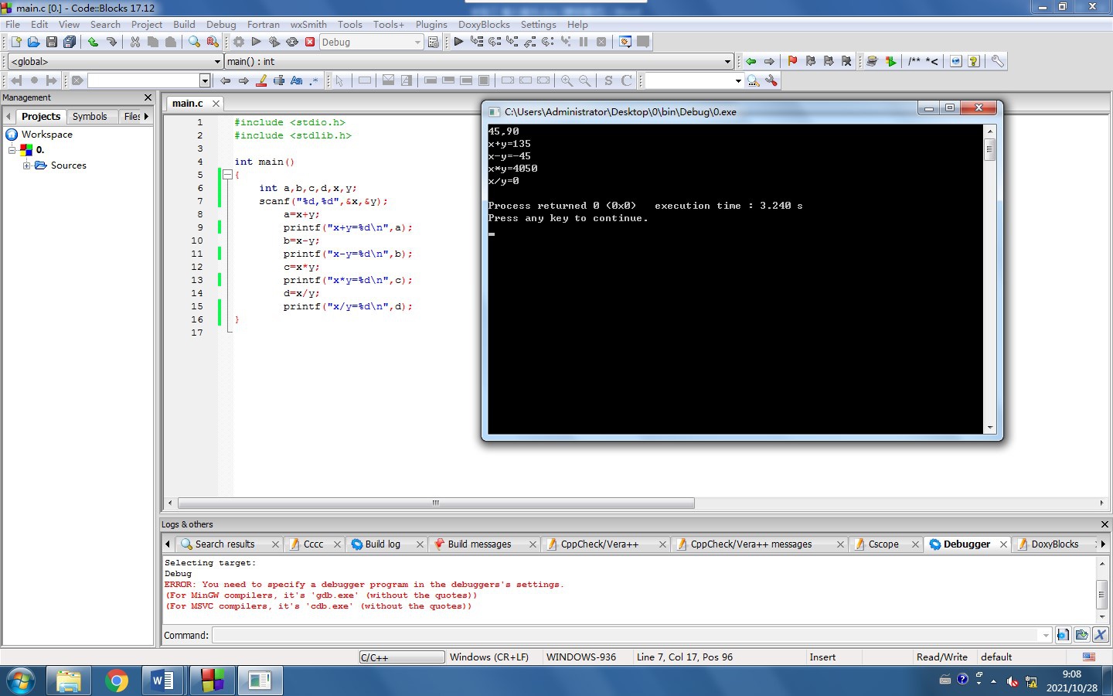The image size is (1113, 696).
Task: Run the search with the magnifier icon beside the toolbar search box
Action: pyautogui.click(x=753, y=80)
